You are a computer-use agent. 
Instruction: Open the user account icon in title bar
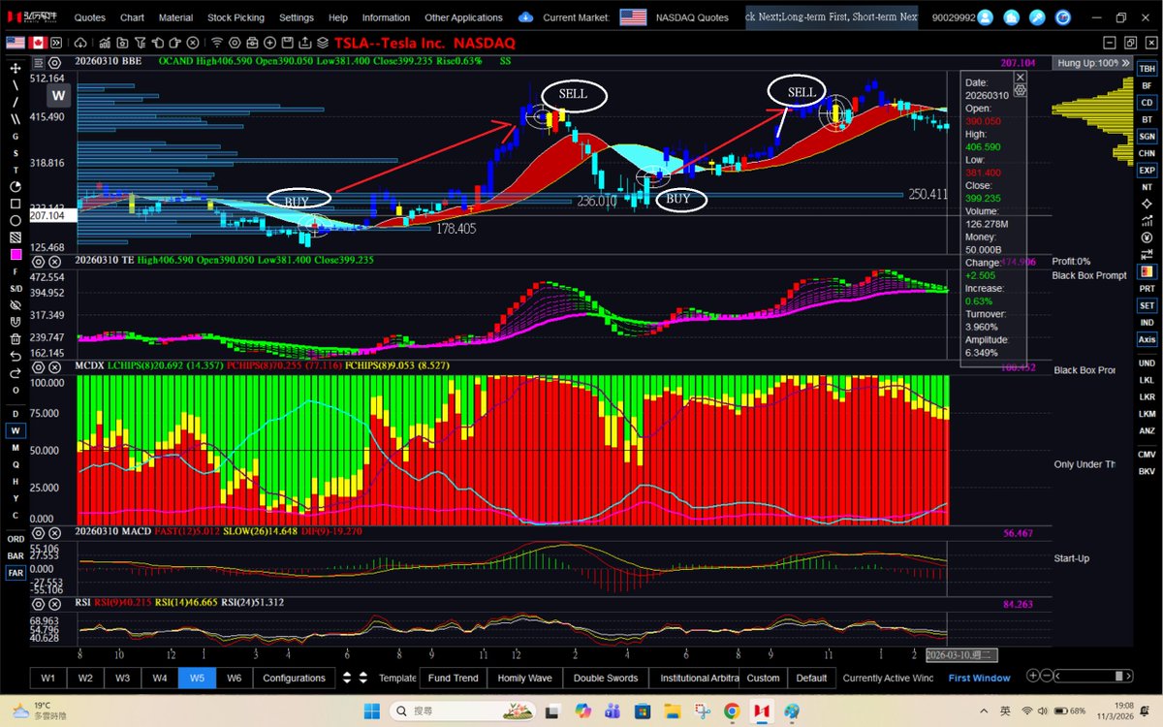pos(987,17)
